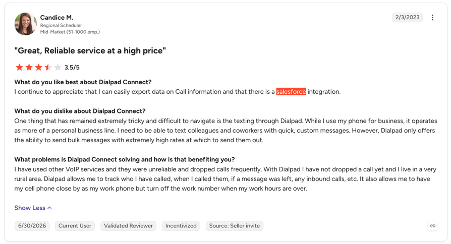The height and width of the screenshot is (244, 451).
Task: Click Candice M.'s profile photo
Action: pyautogui.click(x=26, y=24)
